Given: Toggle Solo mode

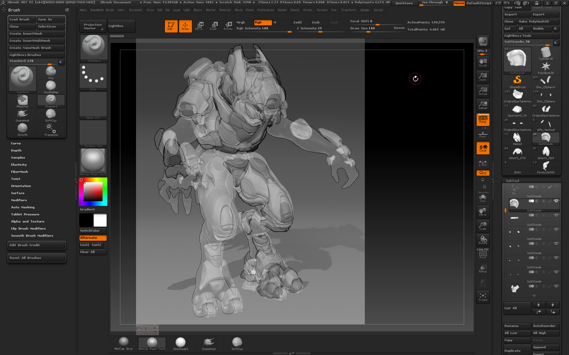Looking at the screenshot, I should (x=483, y=198).
